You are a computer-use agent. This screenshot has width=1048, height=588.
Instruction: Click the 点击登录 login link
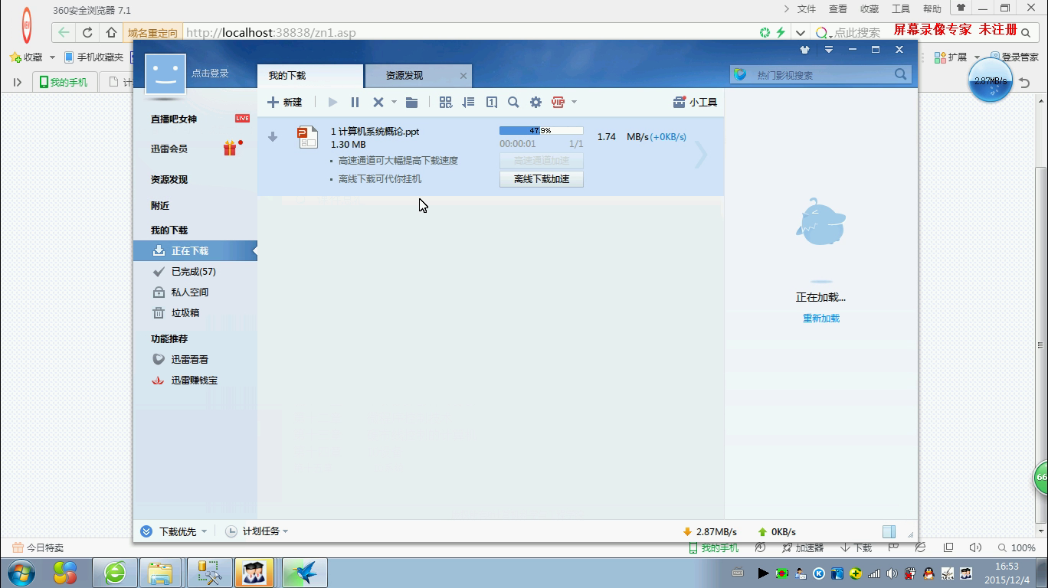coord(210,73)
